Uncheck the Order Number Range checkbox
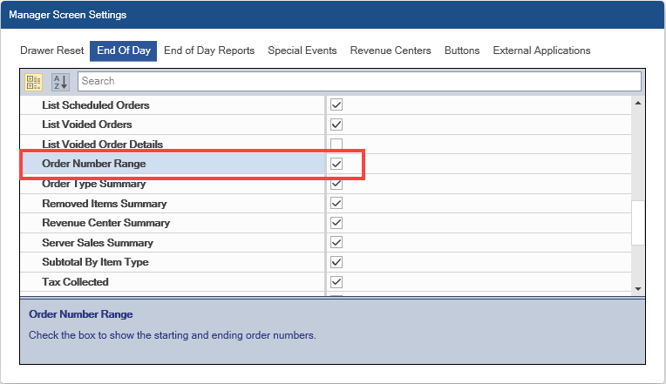This screenshot has width=666, height=384. tap(336, 164)
